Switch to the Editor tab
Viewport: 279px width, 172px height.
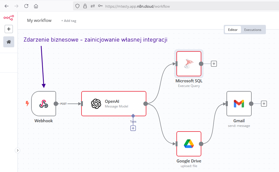click(x=233, y=30)
